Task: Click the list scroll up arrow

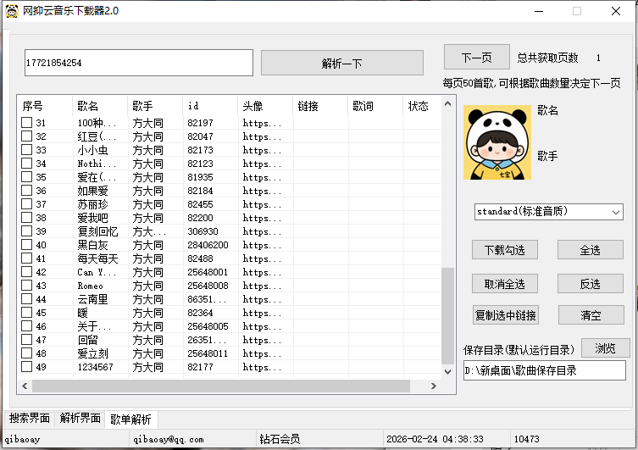Action: tap(447, 103)
